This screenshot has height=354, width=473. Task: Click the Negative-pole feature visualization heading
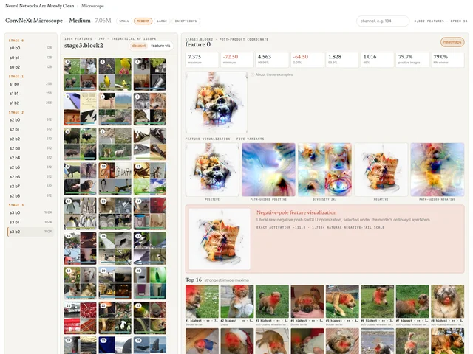pyautogui.click(x=296, y=212)
